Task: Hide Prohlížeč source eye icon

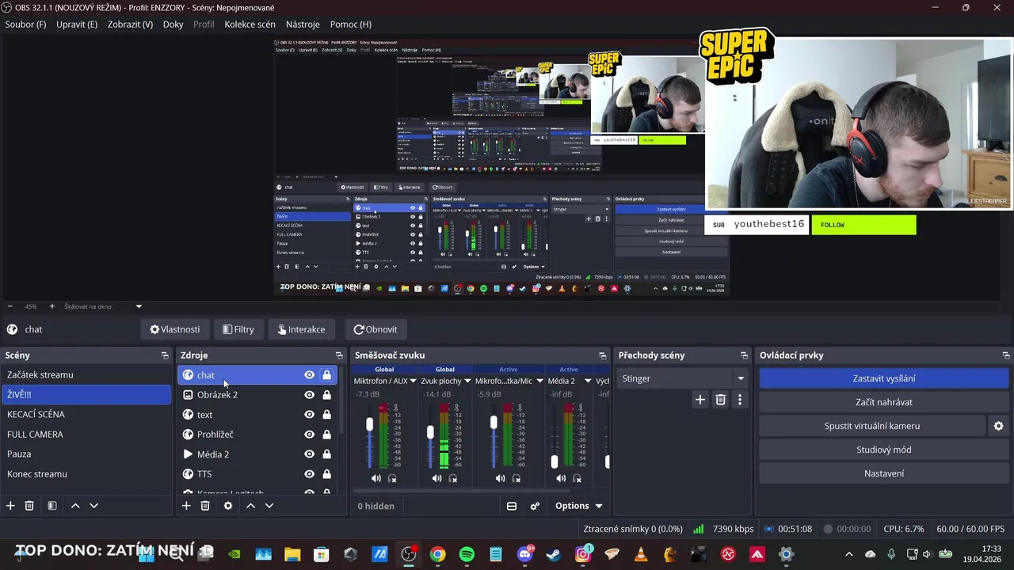Action: point(309,435)
